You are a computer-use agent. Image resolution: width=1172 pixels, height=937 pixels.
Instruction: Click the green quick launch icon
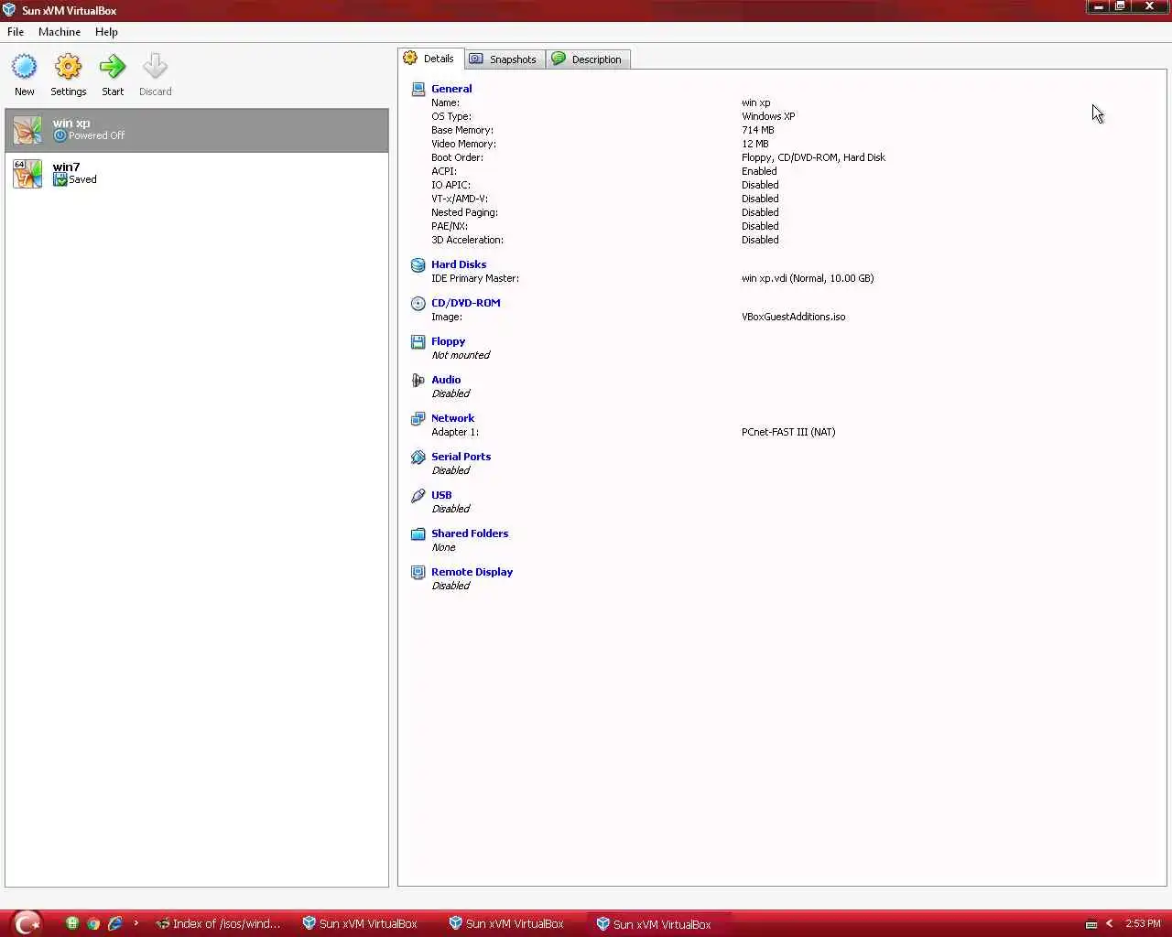pyautogui.click(x=71, y=923)
